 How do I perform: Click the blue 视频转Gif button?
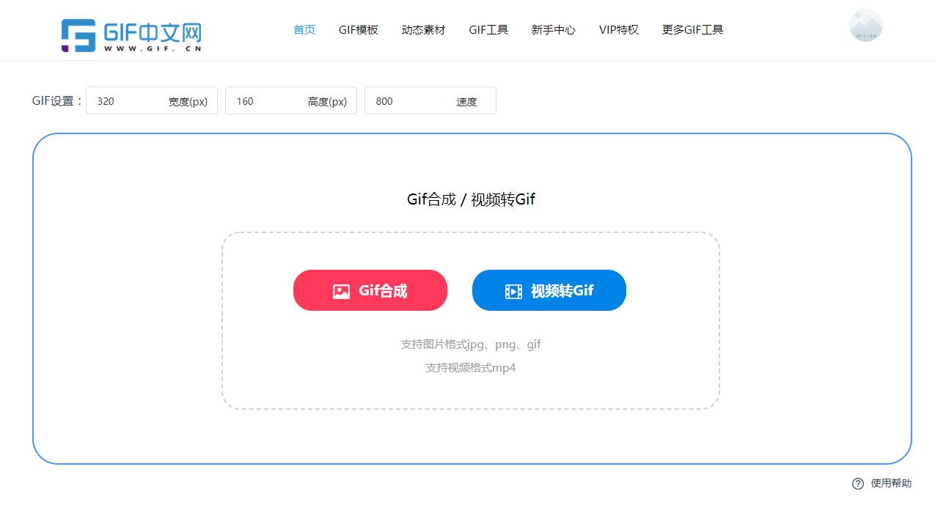[x=549, y=290]
